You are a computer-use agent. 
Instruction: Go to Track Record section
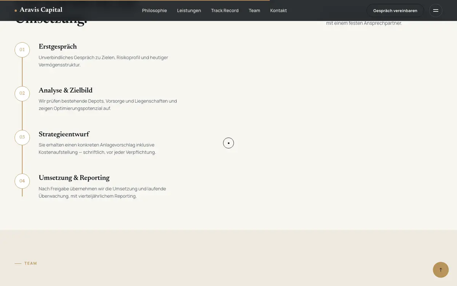click(x=225, y=11)
